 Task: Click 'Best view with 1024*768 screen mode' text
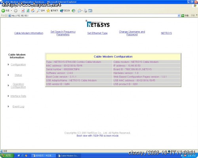[97, 136]
